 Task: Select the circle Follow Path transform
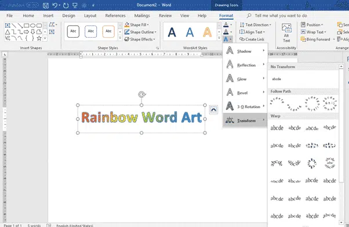coord(312,104)
